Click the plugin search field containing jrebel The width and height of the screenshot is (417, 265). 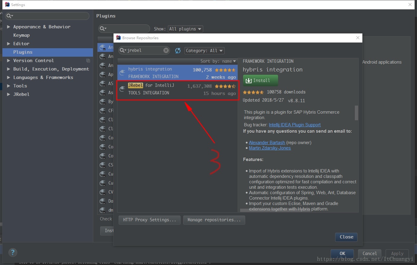click(x=144, y=50)
